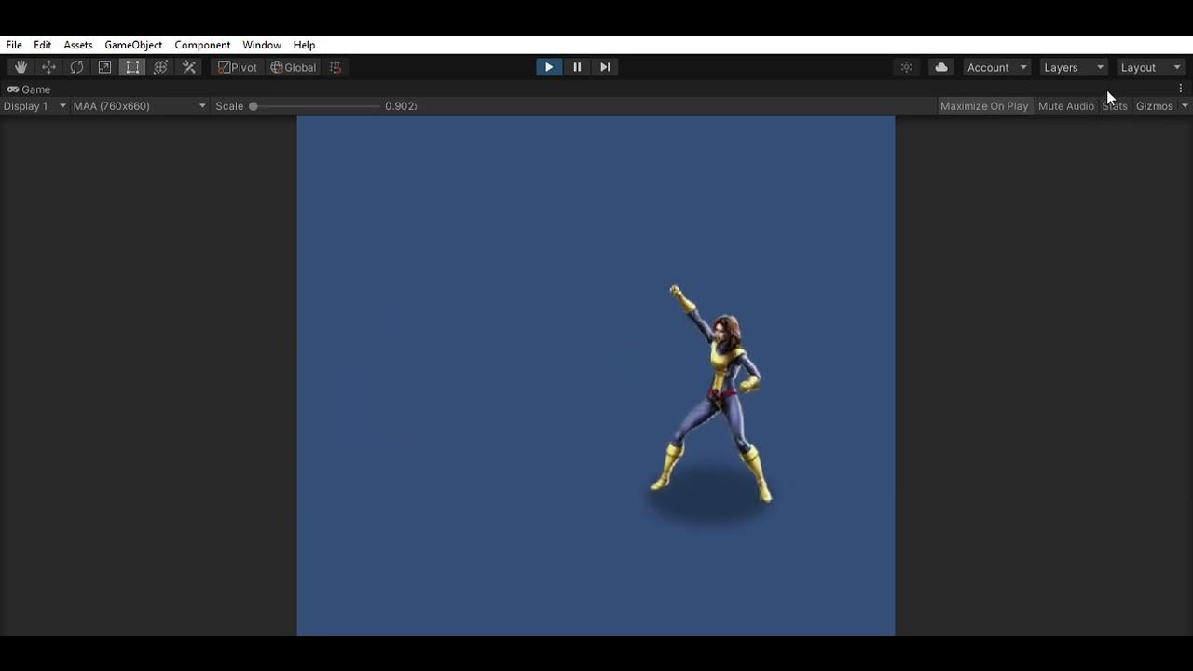This screenshot has width=1193, height=671.
Task: Open the Layout dropdown
Action: point(1150,67)
